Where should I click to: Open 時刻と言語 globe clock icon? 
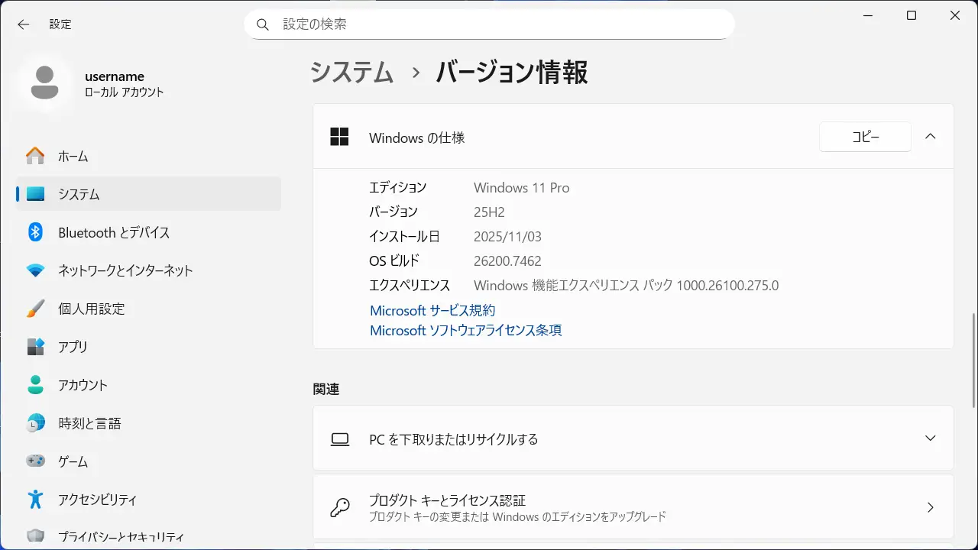click(x=35, y=423)
